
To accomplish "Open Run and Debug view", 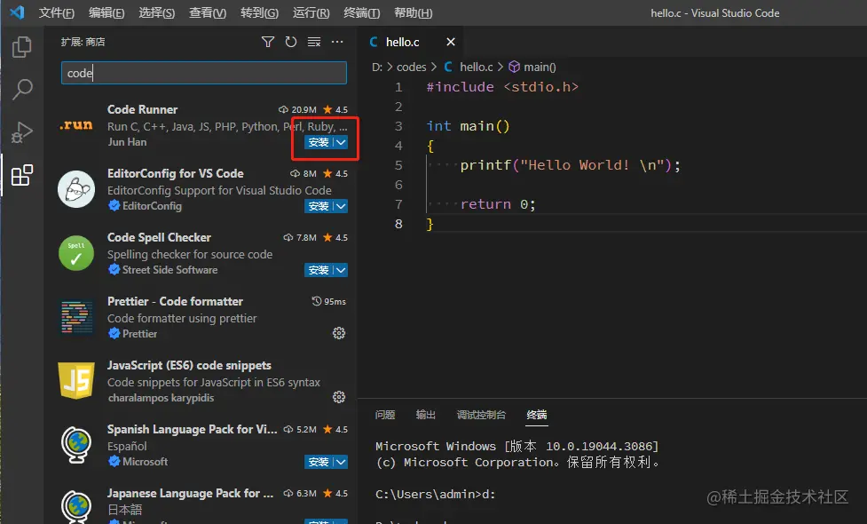I will tap(22, 132).
